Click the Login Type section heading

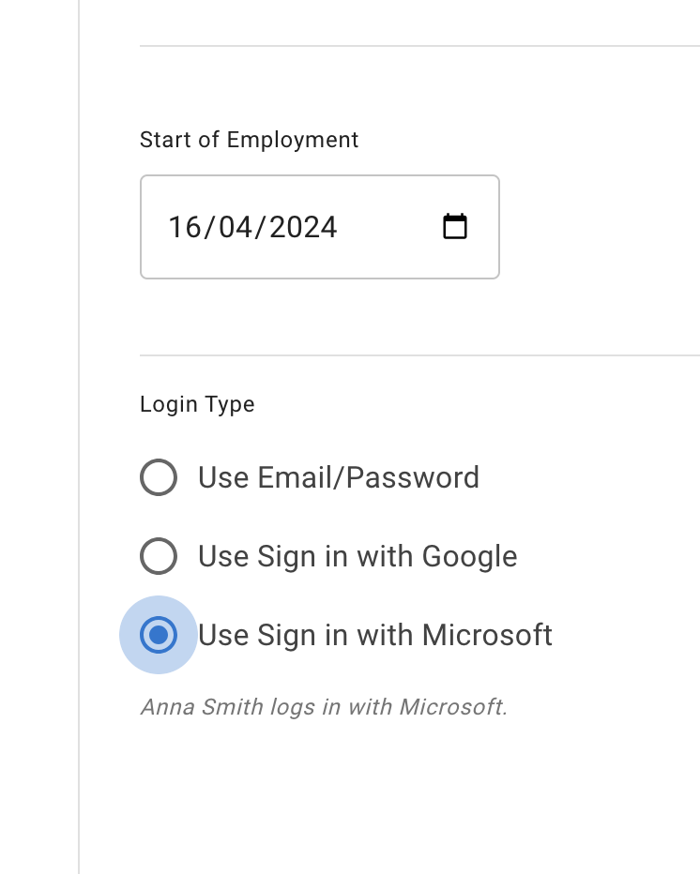tap(197, 403)
